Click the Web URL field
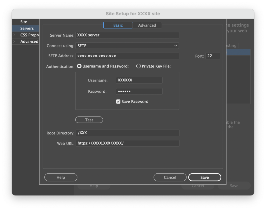This screenshot has width=266, height=210. coord(127,143)
